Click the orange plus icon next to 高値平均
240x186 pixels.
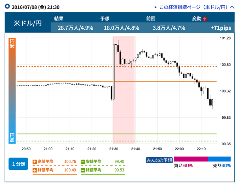pos(35,162)
